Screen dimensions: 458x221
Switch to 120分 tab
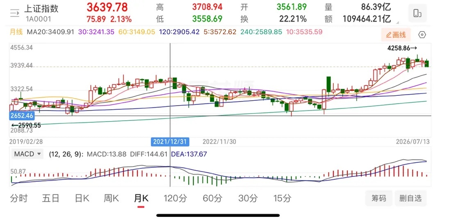tap(175, 198)
